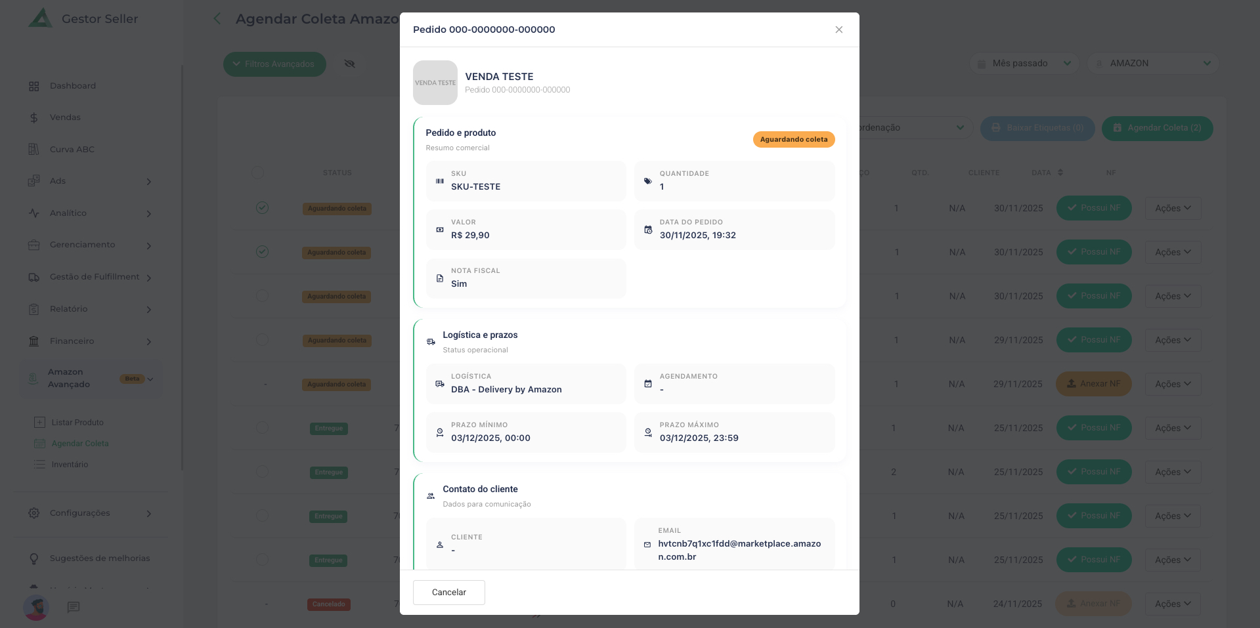Toggle the crossed-eye visibility icon
Screen dimensions: 1260x628
pos(349,64)
